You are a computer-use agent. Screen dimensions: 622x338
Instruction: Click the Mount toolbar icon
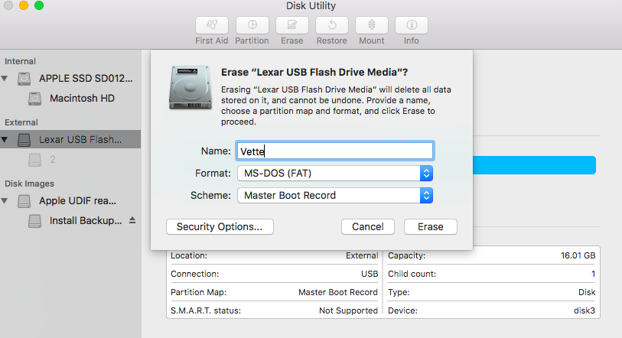click(372, 25)
